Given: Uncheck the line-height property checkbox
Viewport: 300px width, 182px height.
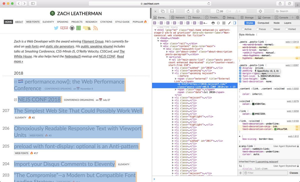Looking at the screenshot, I should point(240,79).
